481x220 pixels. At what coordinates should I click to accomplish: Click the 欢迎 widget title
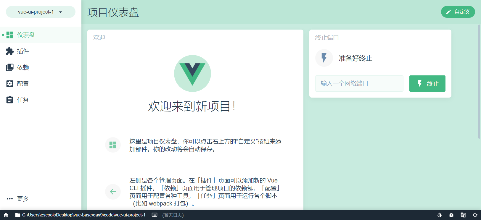[x=99, y=38]
